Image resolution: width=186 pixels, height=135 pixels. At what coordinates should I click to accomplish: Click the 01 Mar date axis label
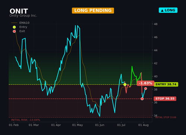pos(34,125)
